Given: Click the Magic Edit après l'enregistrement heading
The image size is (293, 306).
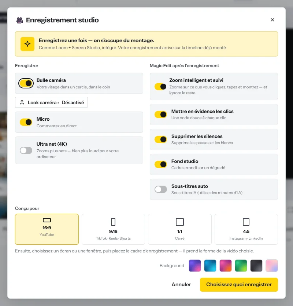Looking at the screenshot, I should [184, 66].
